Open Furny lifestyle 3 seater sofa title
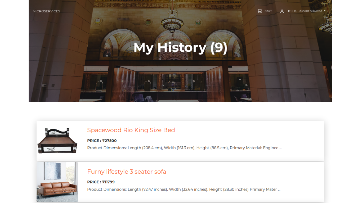358x203 pixels. coord(127,172)
